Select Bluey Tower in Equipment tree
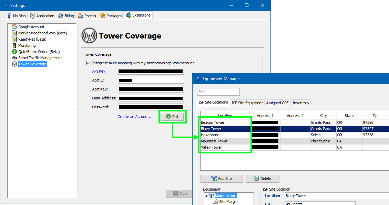The image size is (389, 205). tap(225, 195)
